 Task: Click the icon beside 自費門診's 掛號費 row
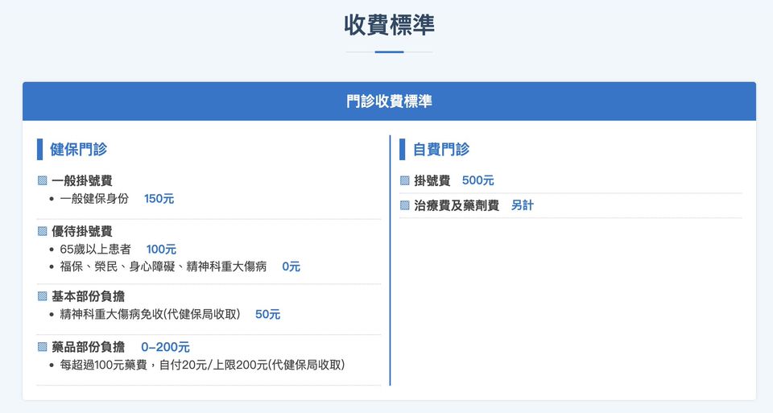coord(405,181)
